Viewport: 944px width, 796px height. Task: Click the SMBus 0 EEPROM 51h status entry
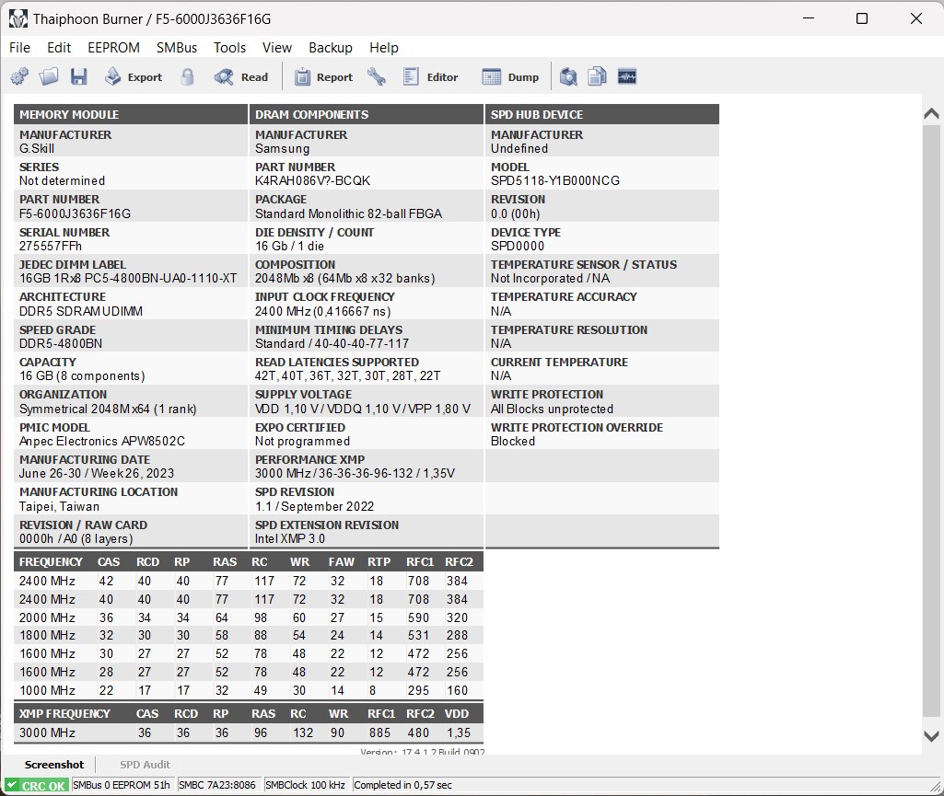point(122,785)
